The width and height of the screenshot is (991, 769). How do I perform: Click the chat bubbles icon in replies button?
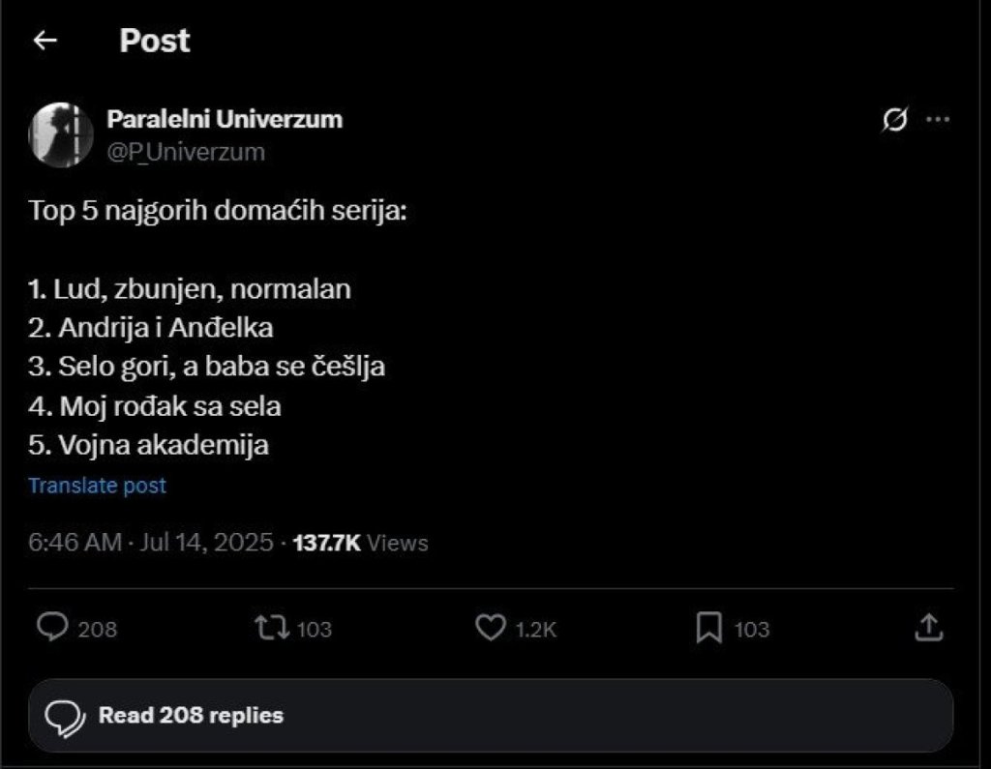66,717
